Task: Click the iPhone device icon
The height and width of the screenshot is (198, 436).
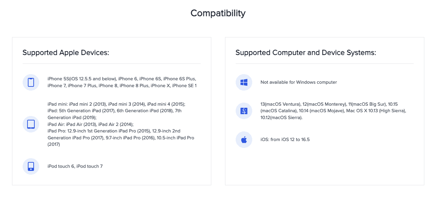Action: pyautogui.click(x=31, y=82)
